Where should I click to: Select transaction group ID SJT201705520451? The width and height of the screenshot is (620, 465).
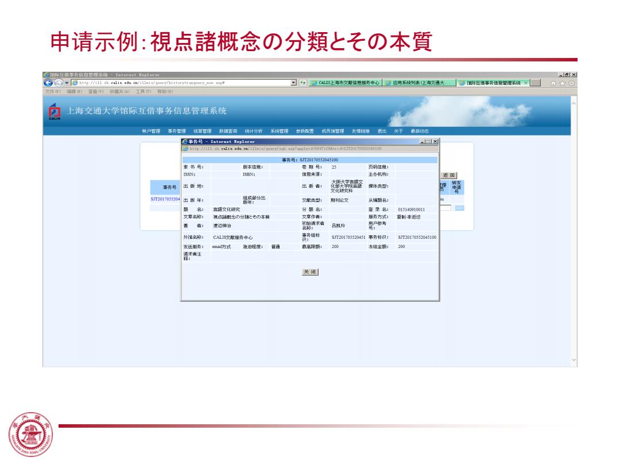348,237
